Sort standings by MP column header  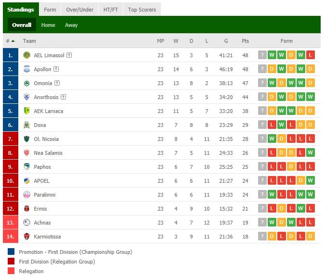coord(160,41)
